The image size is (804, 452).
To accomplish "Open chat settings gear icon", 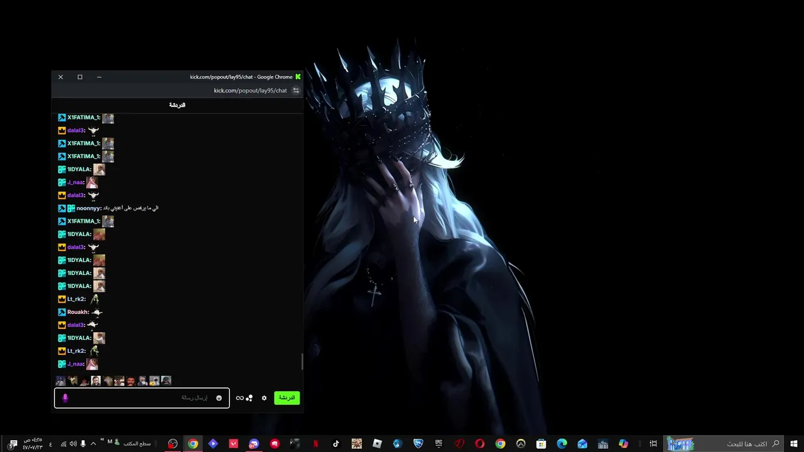I will (x=264, y=398).
